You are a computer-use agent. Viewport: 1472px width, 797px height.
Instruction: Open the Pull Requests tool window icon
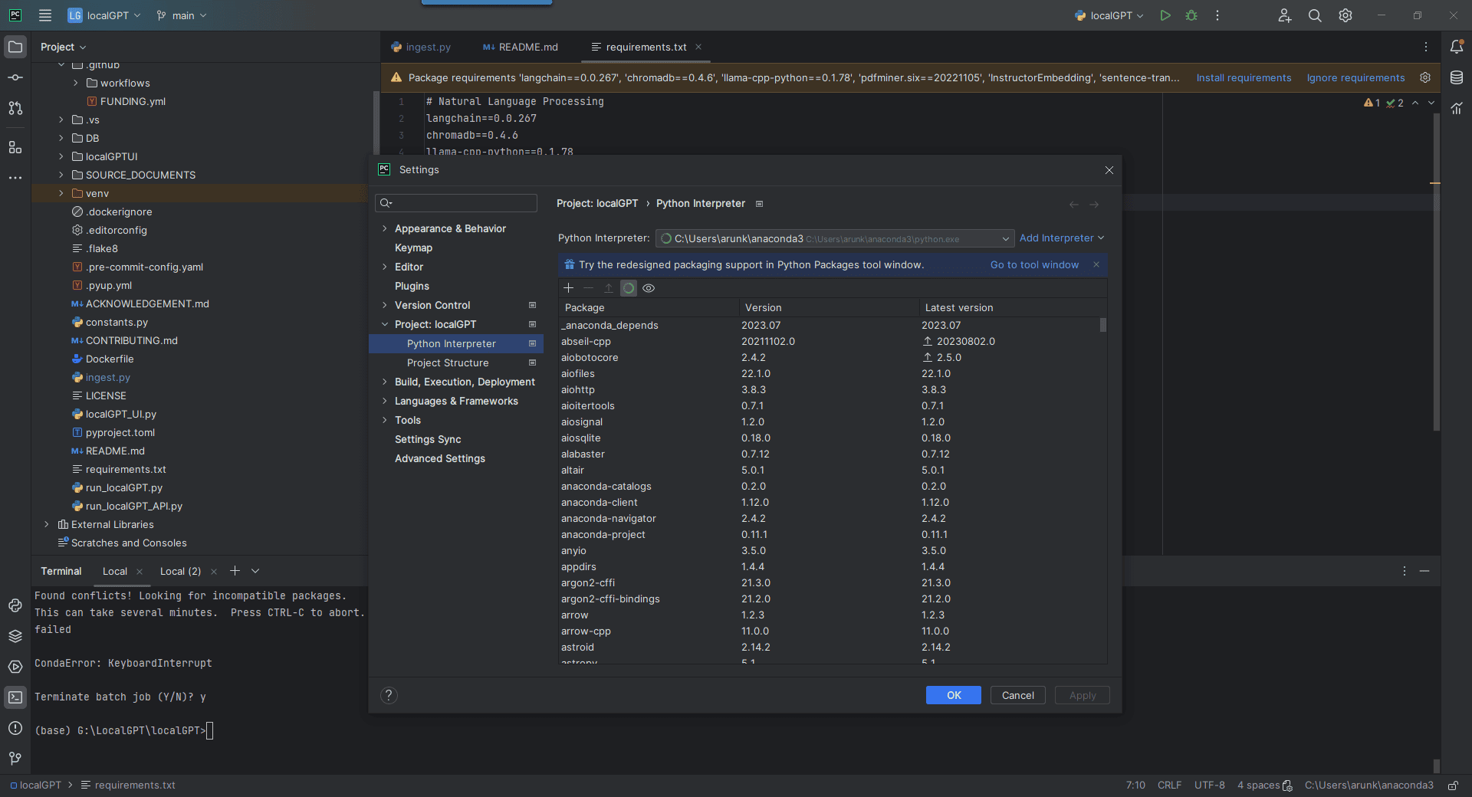tap(15, 108)
